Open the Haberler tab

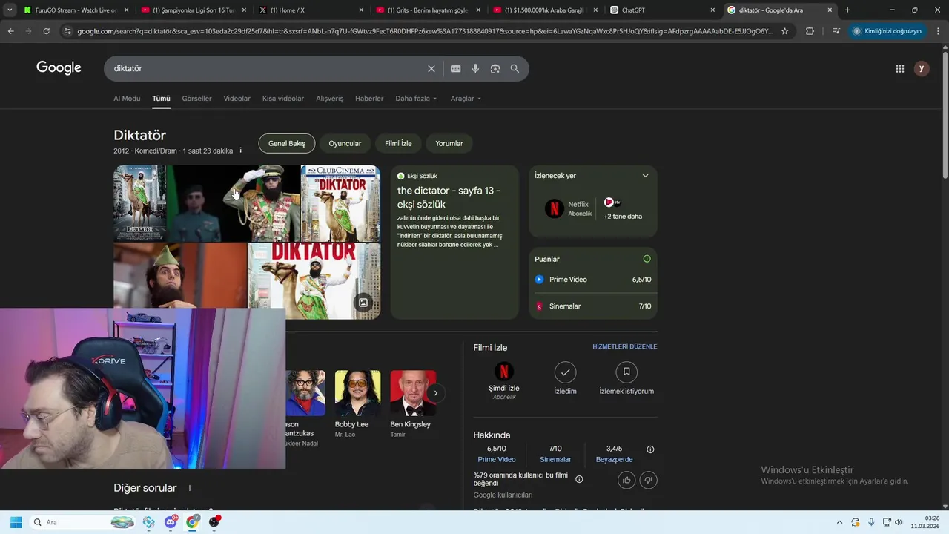pos(369,99)
